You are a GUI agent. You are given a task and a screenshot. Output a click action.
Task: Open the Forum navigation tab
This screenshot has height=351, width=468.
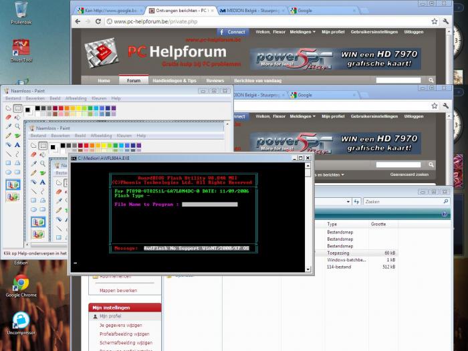pos(134,80)
